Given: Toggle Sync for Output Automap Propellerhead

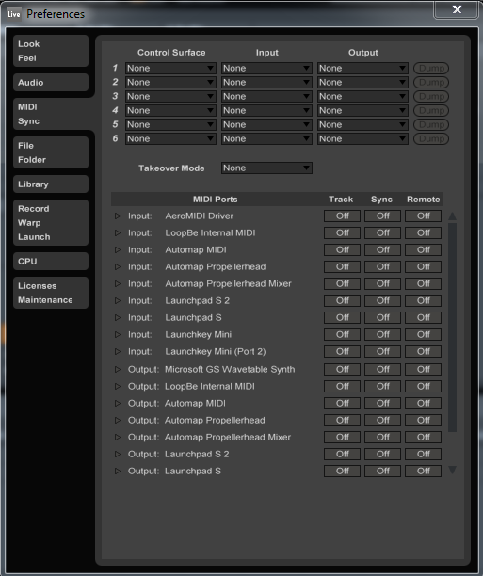Looking at the screenshot, I should click(382, 420).
